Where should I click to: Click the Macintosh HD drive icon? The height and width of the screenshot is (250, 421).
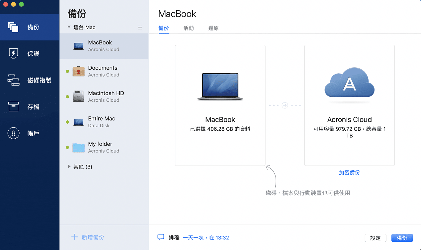[79, 96]
